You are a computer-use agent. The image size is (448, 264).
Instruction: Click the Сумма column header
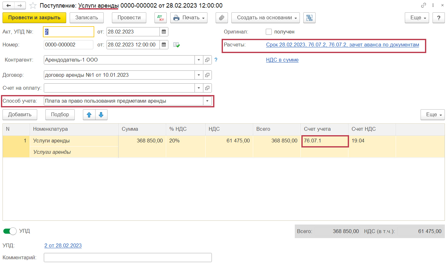[142, 129]
